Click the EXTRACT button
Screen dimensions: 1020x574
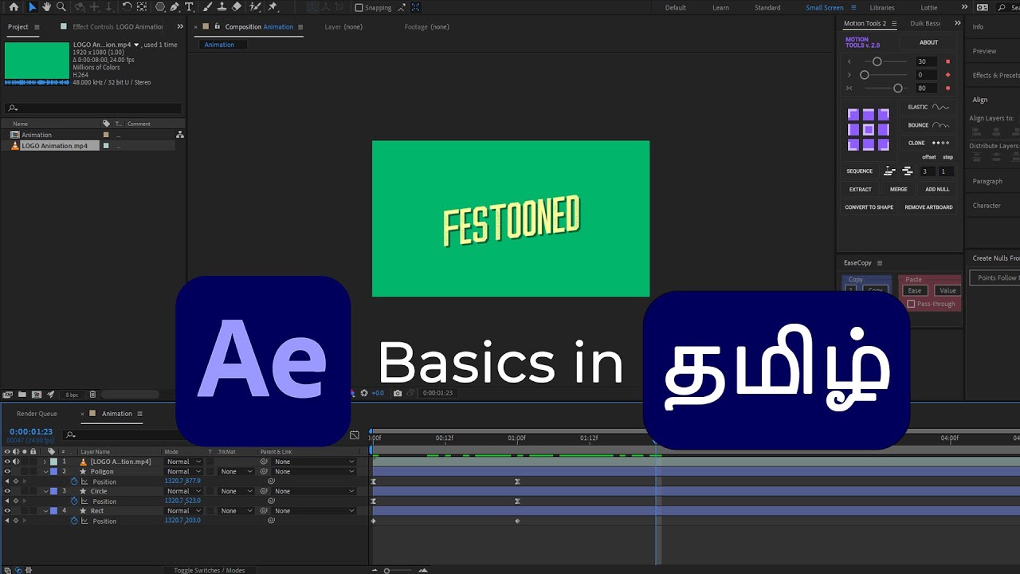pyautogui.click(x=860, y=190)
